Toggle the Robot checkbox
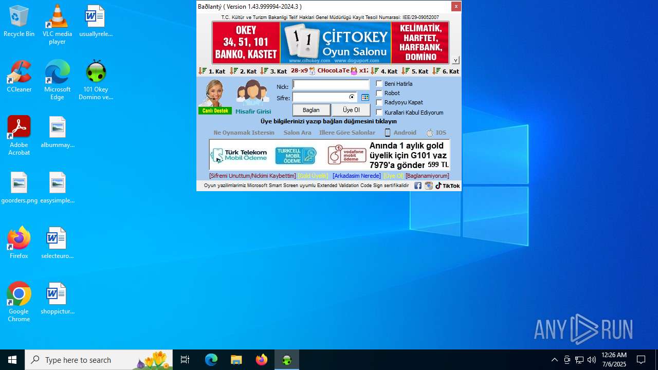Viewport: 658px width, 370px height. [379, 93]
